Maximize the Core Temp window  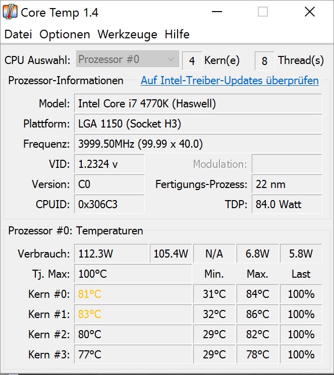[x=262, y=12]
